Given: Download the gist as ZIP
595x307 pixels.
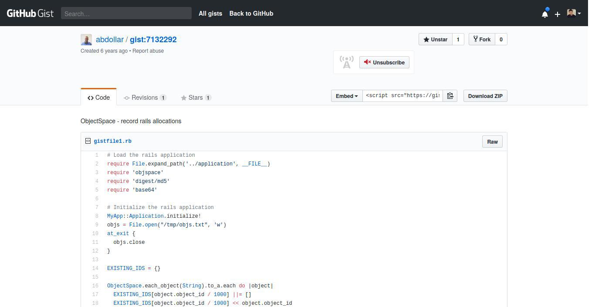Looking at the screenshot, I should [485, 96].
